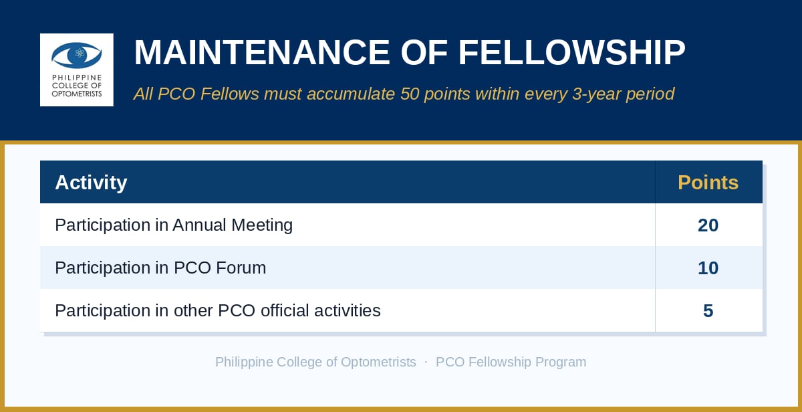Click the 20 points value
The image size is (802, 412).
[708, 225]
